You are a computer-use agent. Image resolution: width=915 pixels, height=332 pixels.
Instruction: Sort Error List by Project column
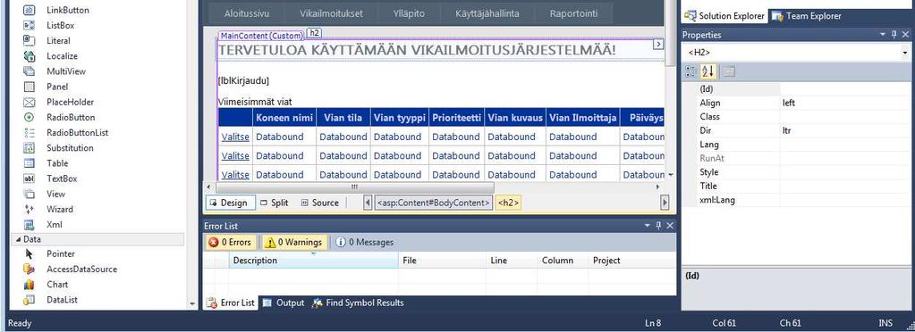click(x=632, y=261)
